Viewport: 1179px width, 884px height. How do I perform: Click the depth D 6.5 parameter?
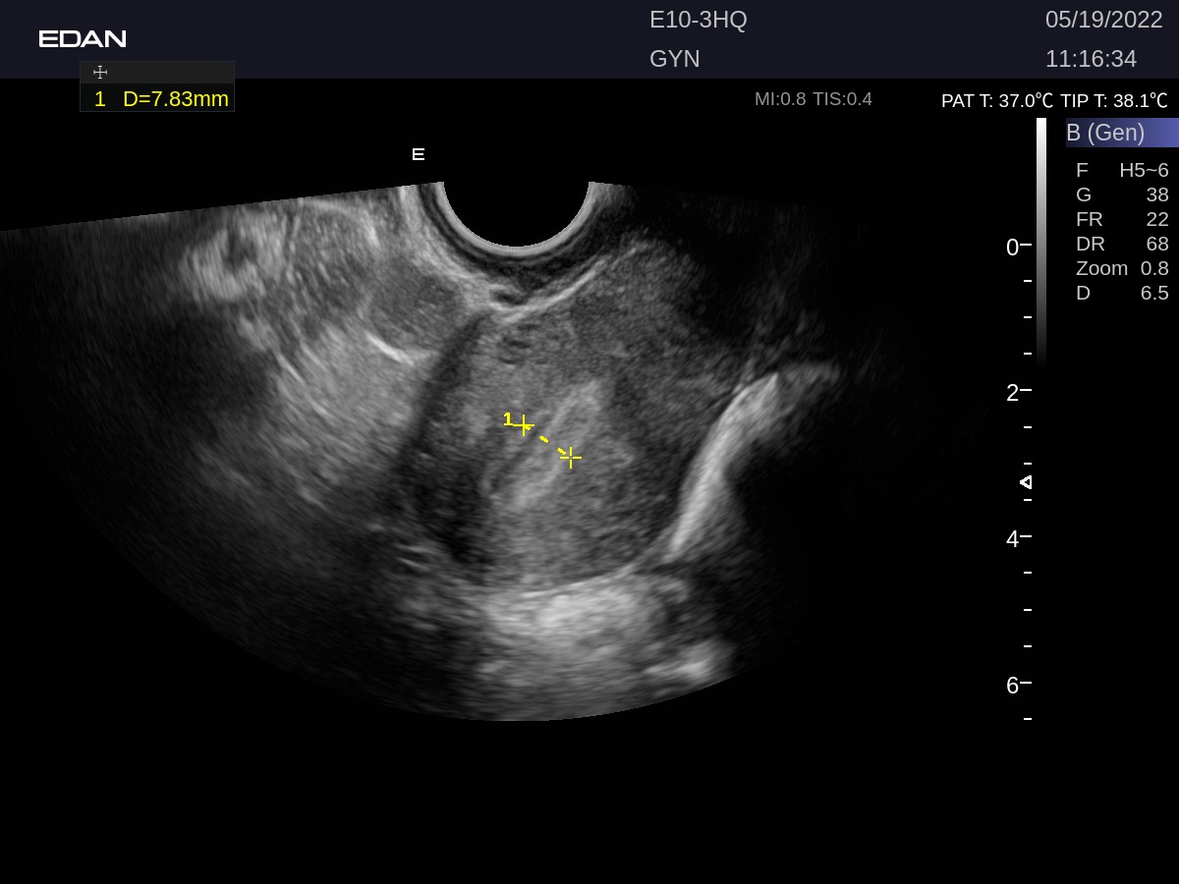[1122, 293]
